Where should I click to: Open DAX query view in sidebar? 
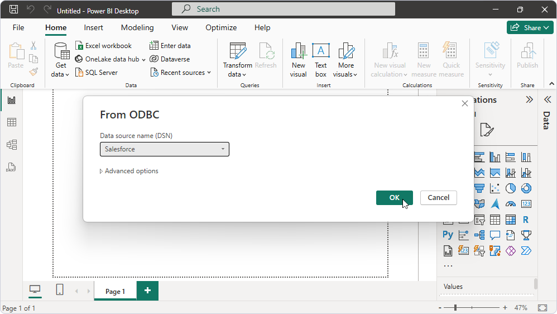pyautogui.click(x=11, y=167)
